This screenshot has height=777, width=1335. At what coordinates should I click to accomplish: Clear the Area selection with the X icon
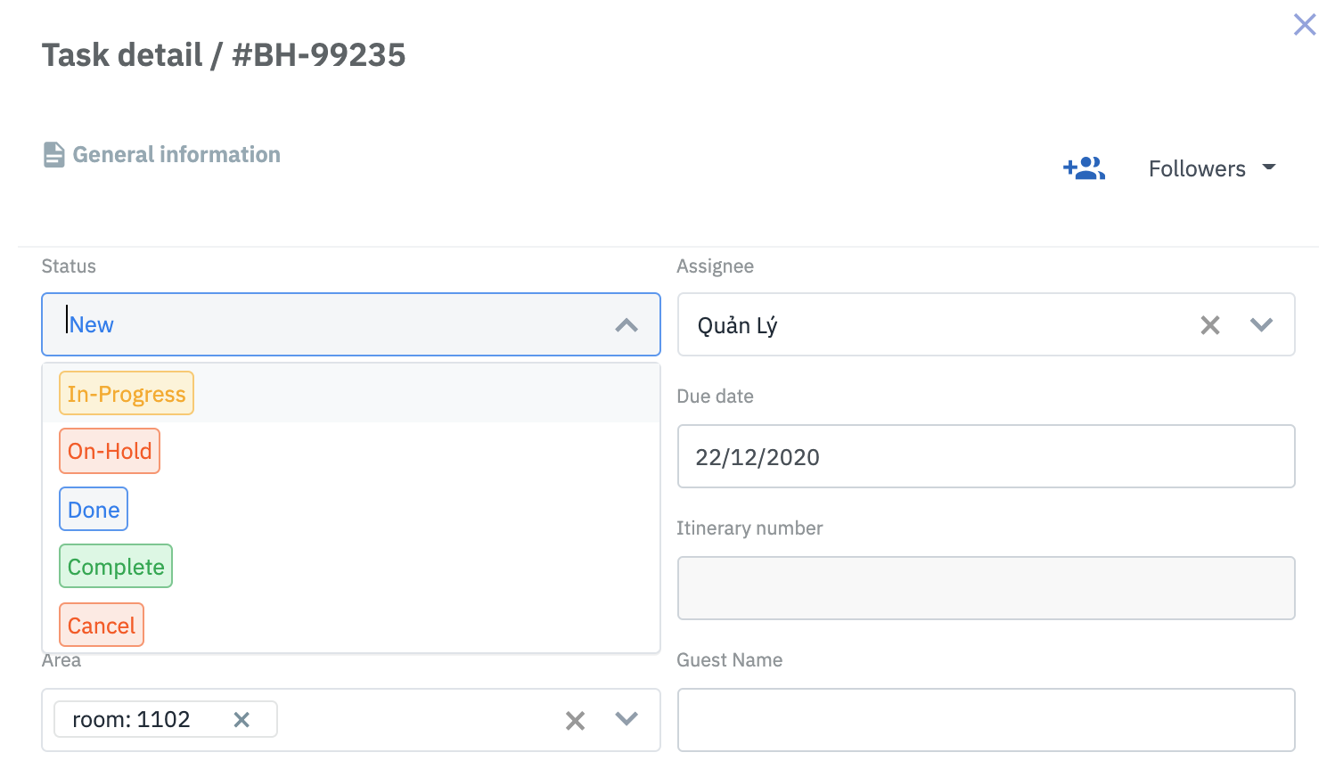[575, 719]
